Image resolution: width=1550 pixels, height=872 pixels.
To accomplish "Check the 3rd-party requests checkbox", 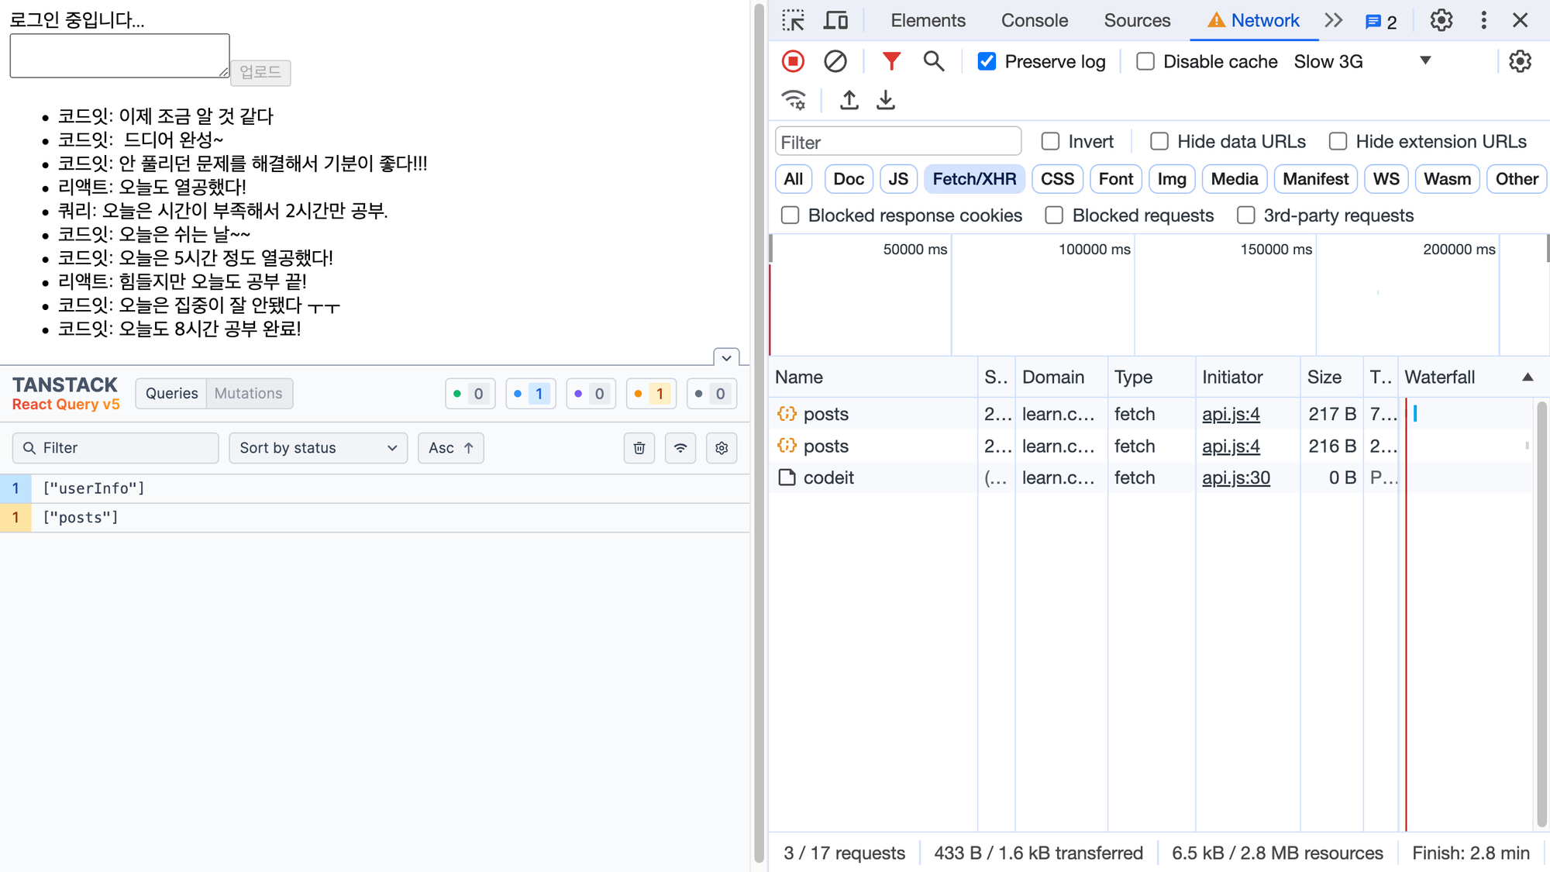I will pyautogui.click(x=1245, y=215).
